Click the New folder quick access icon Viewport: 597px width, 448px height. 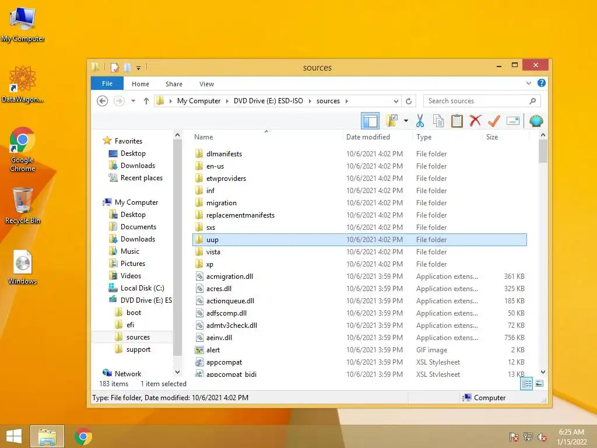pos(127,68)
